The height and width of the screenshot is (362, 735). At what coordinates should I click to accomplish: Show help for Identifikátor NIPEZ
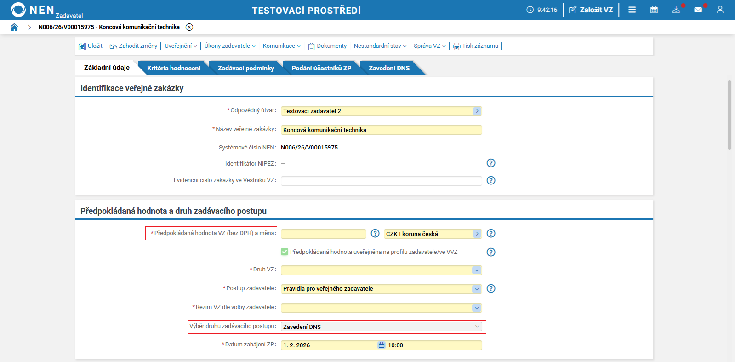[491, 163]
